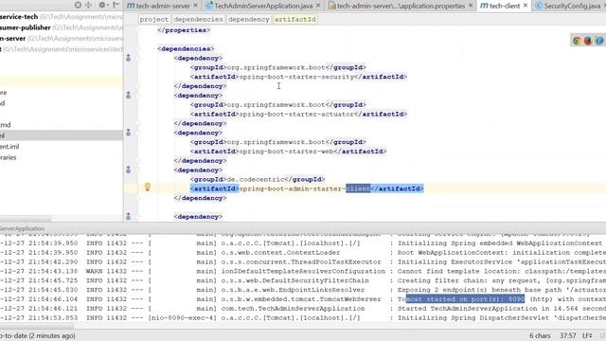Click '6 chars' selection indicator in status bar

540,335
